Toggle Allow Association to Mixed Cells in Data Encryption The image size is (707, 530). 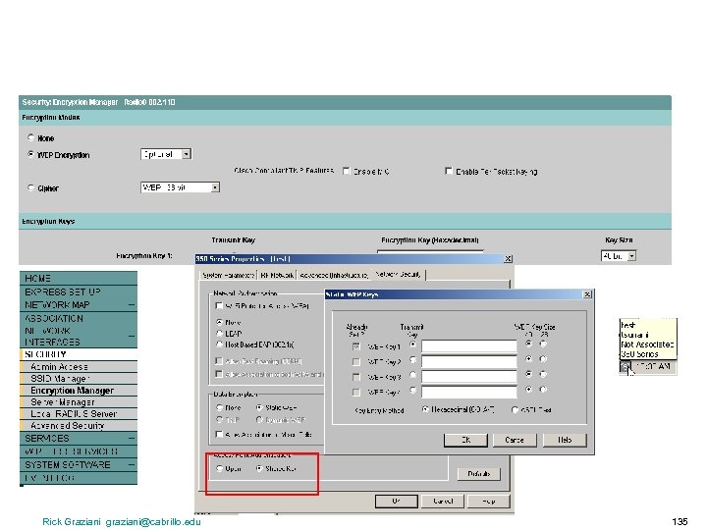219,434
